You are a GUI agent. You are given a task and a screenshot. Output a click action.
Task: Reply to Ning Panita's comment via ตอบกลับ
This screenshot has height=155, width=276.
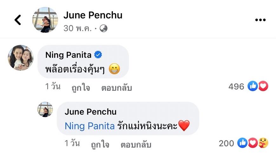click(116, 88)
